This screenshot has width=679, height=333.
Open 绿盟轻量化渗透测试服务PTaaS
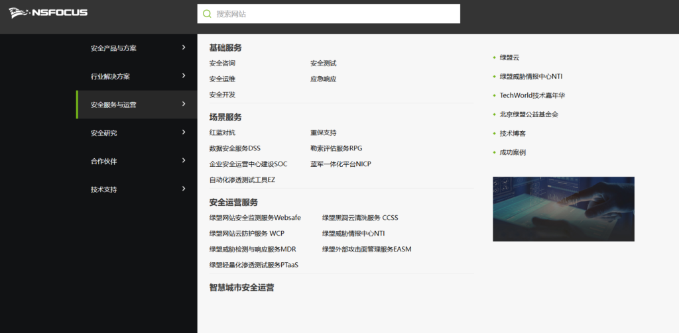point(254,265)
